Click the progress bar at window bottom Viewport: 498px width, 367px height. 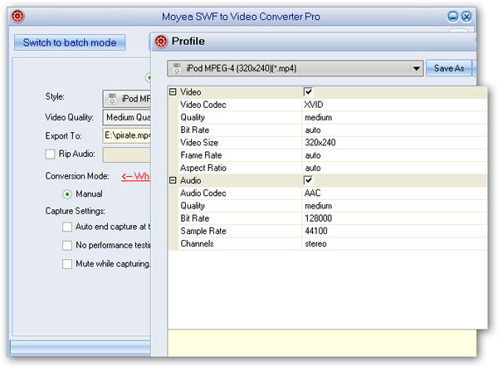(x=81, y=347)
